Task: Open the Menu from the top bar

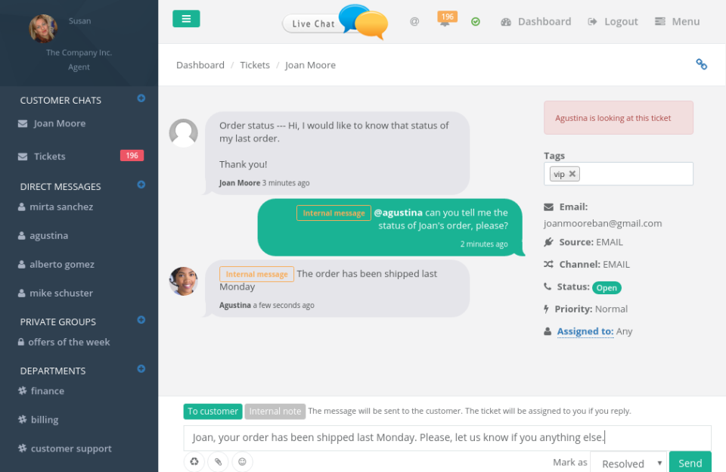Action: (x=677, y=21)
